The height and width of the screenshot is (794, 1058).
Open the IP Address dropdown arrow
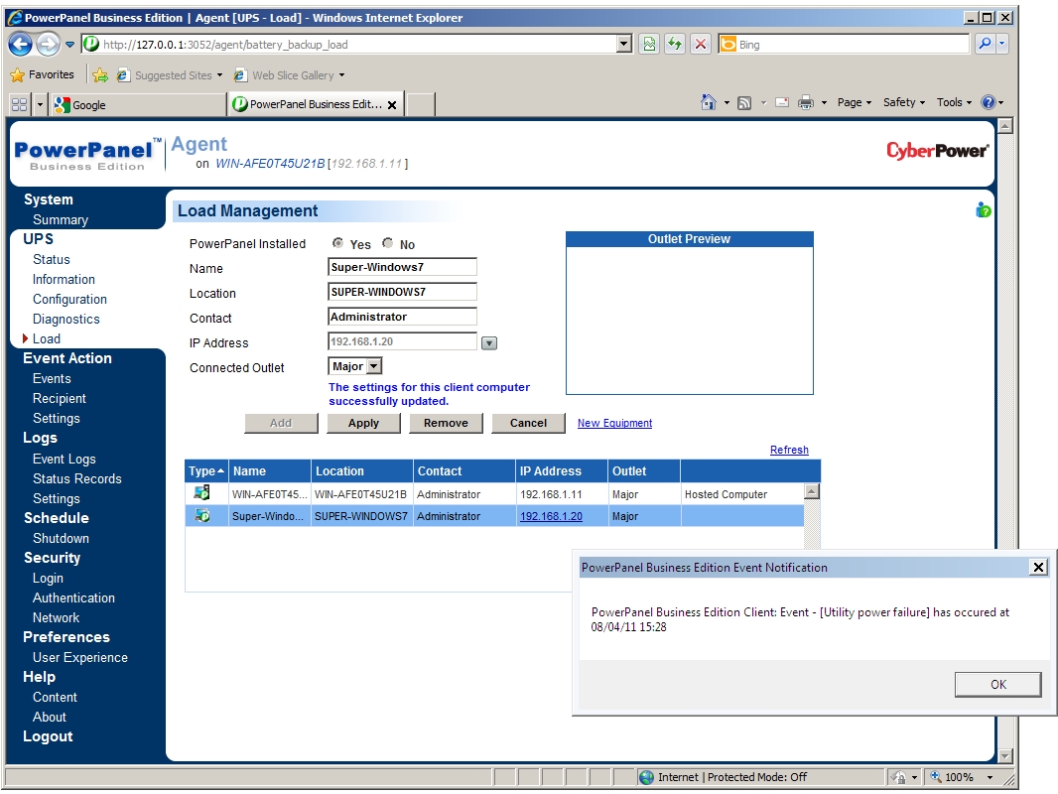489,343
